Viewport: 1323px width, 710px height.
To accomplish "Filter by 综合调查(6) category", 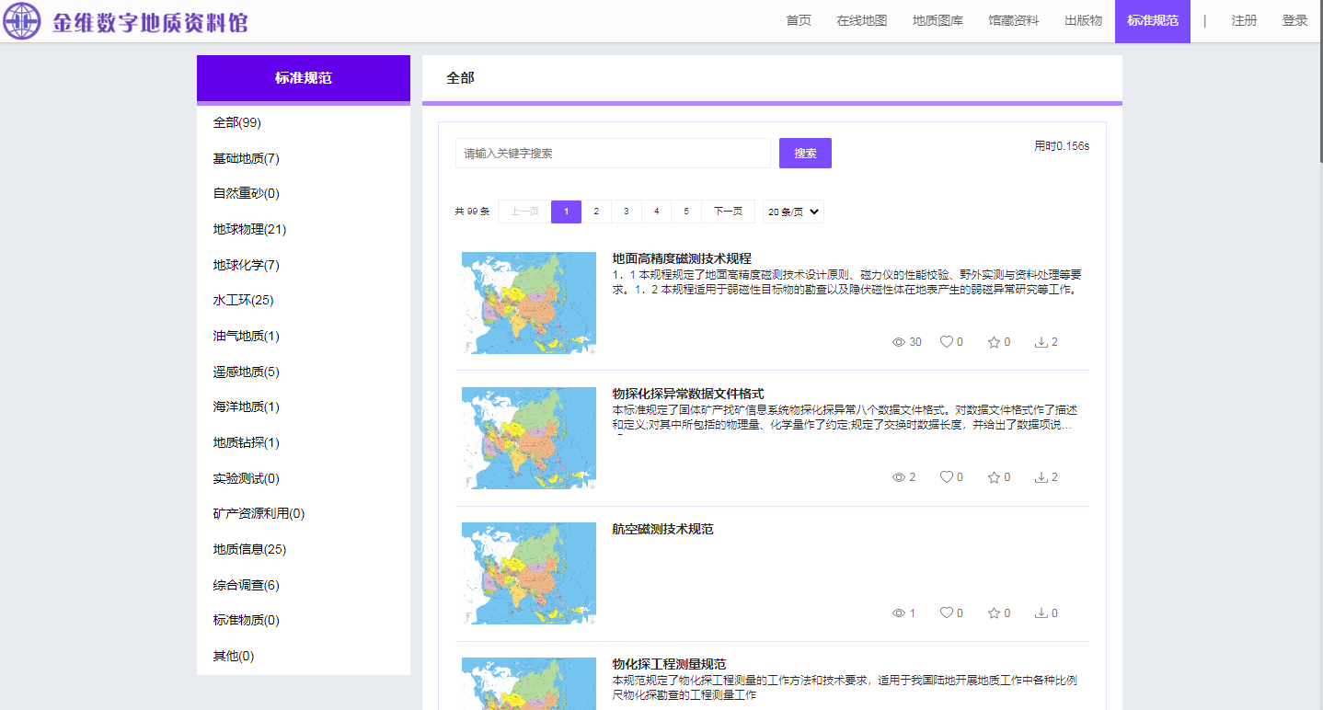I will (246, 585).
